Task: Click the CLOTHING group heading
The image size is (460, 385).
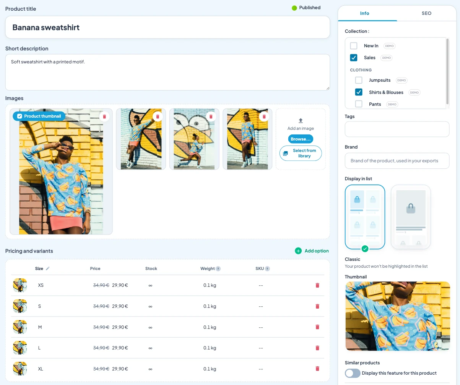Action: [361, 70]
